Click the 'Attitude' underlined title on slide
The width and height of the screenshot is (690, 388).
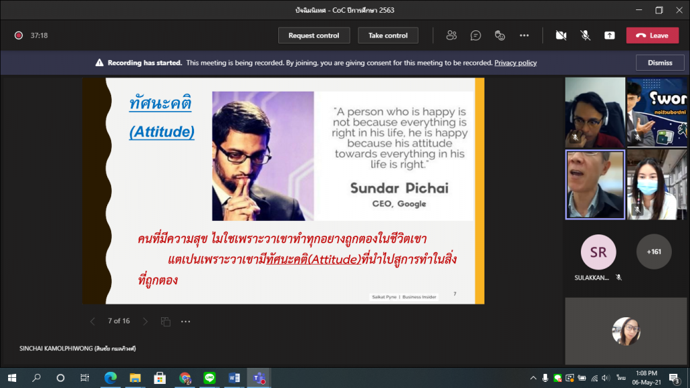(x=162, y=132)
